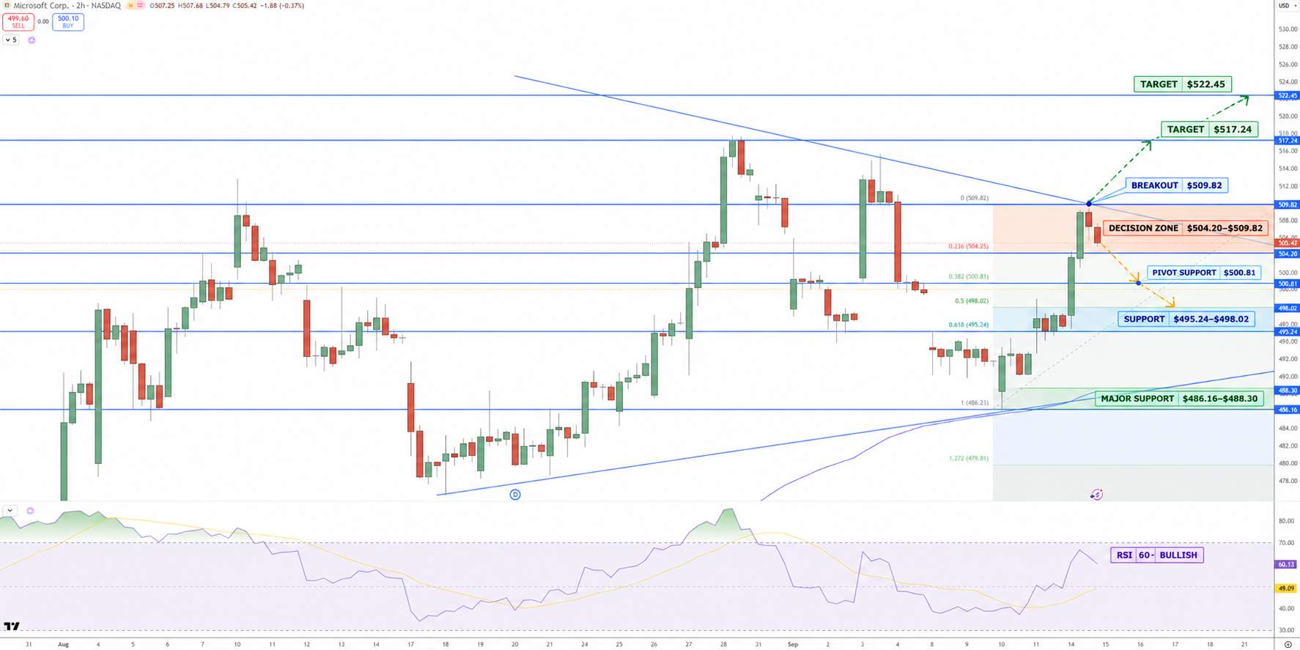Open the earnings event marker near Sep 15
Image resolution: width=1300 pixels, height=650 pixels.
(1096, 495)
